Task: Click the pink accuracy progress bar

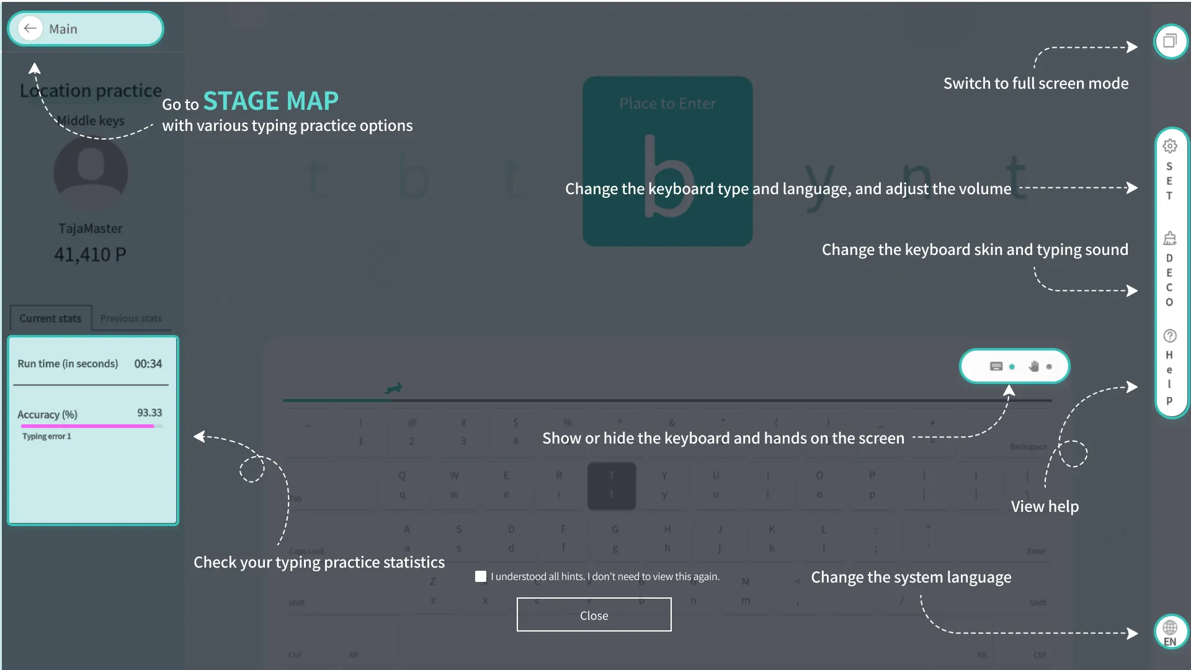Action: tap(87, 426)
